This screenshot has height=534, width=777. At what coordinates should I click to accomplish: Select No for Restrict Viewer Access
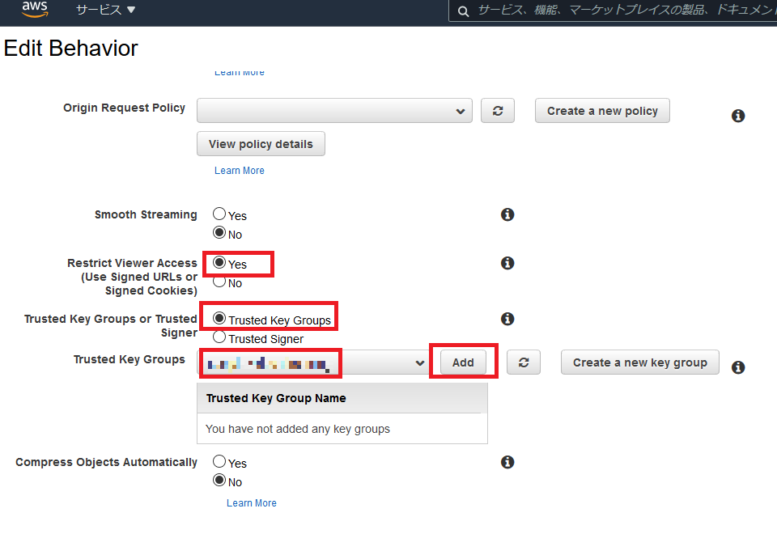(219, 282)
